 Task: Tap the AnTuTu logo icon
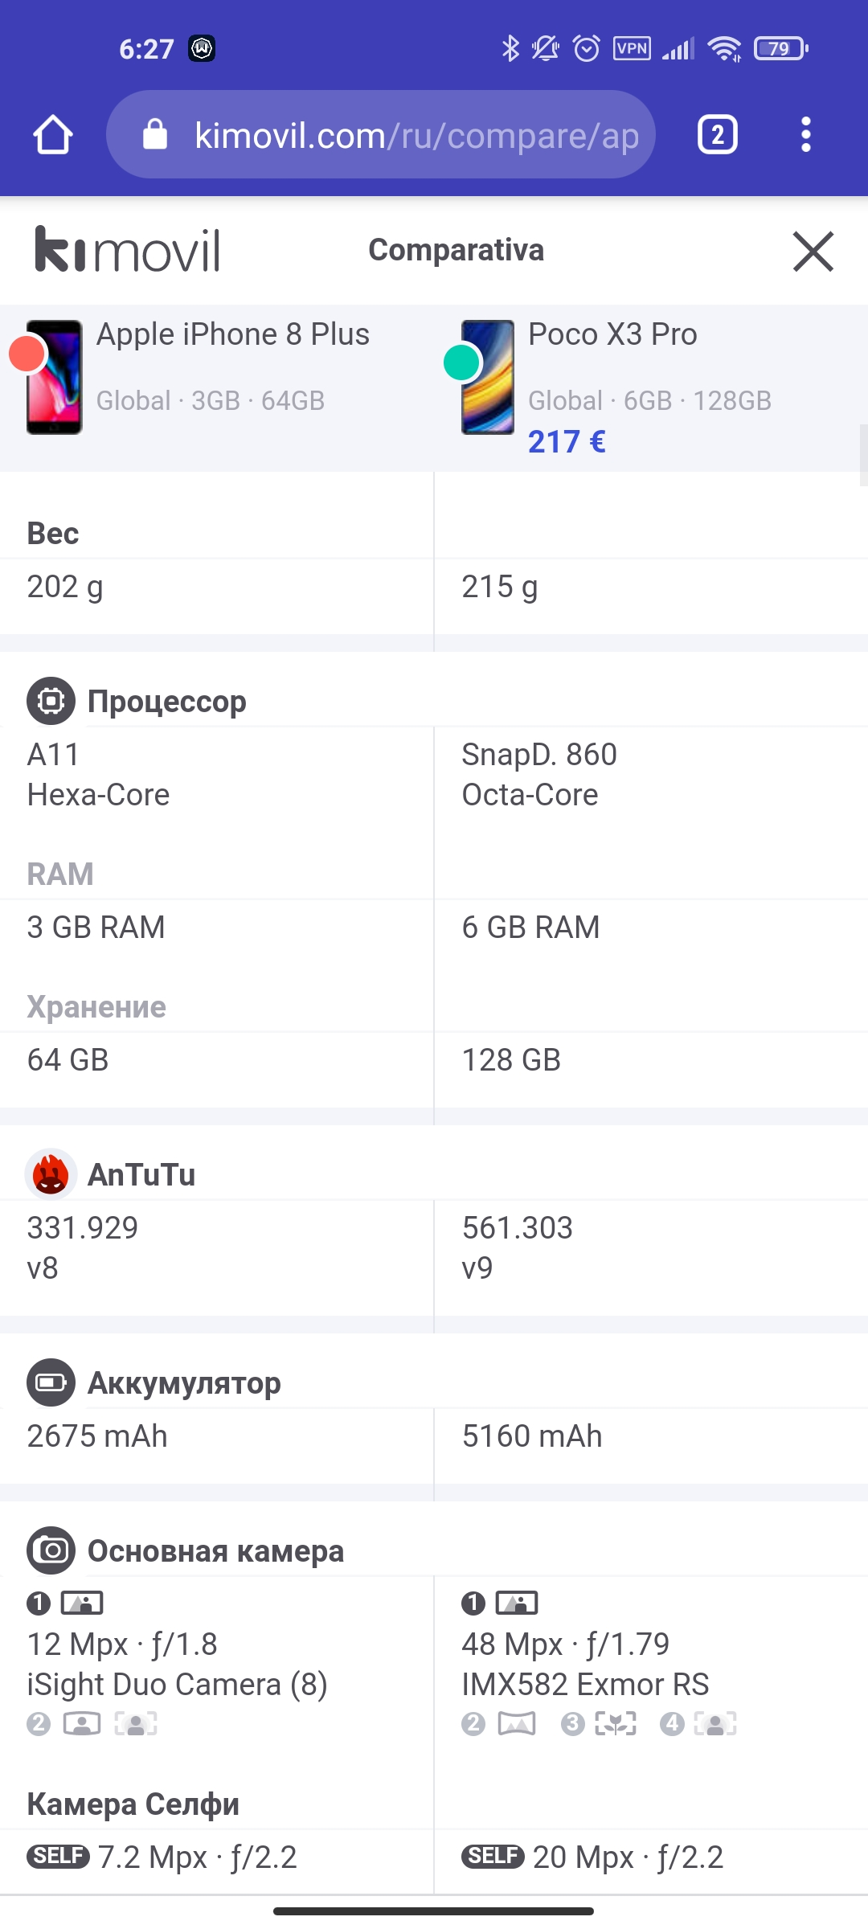[x=51, y=1174]
